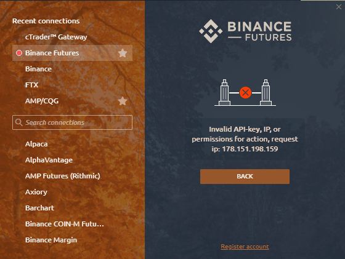Click the magnifier icon in search box
The image size is (345, 259).
coord(19,122)
